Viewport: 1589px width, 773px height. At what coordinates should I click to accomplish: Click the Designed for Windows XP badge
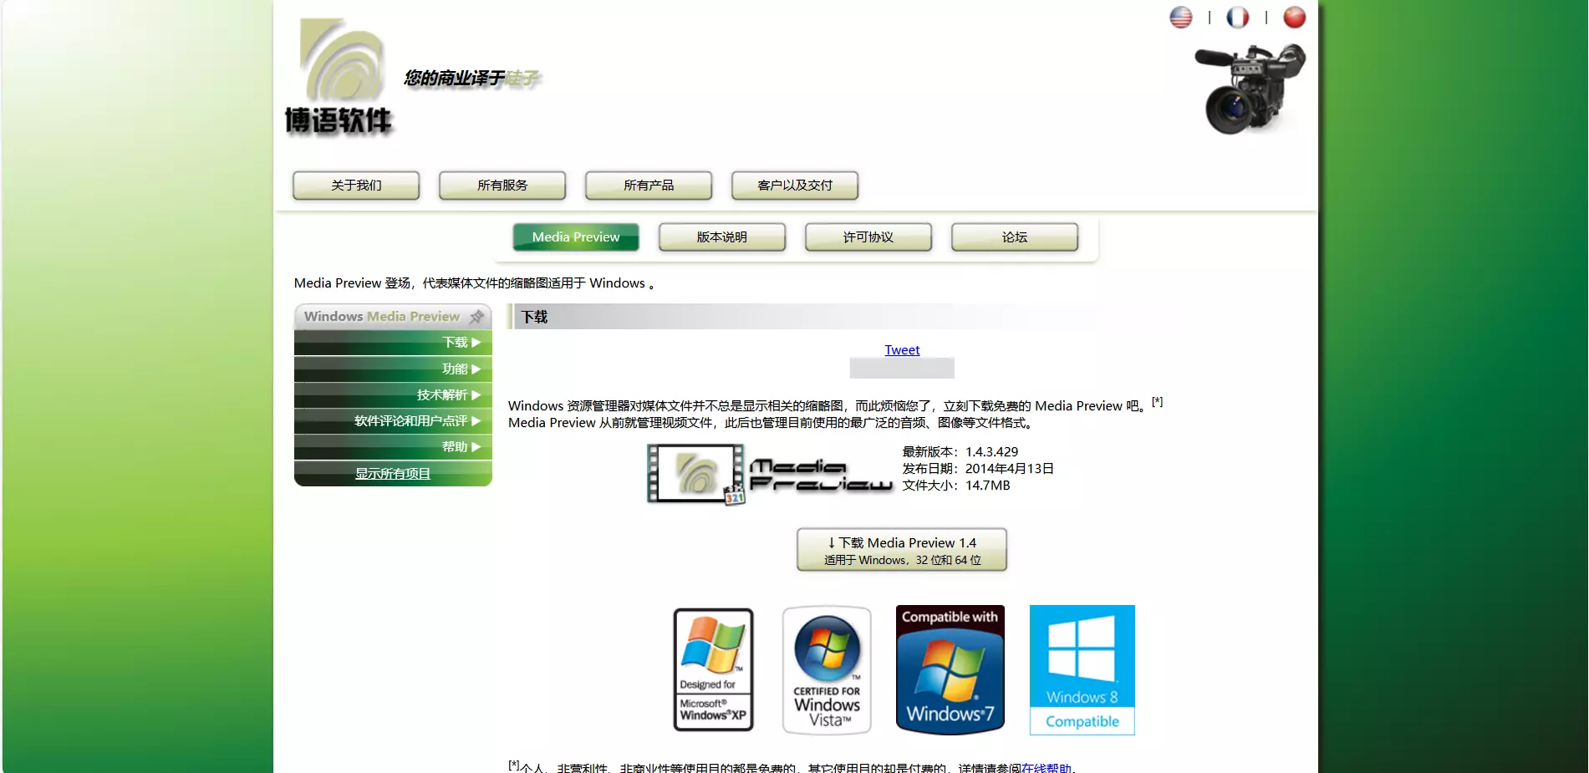(713, 669)
